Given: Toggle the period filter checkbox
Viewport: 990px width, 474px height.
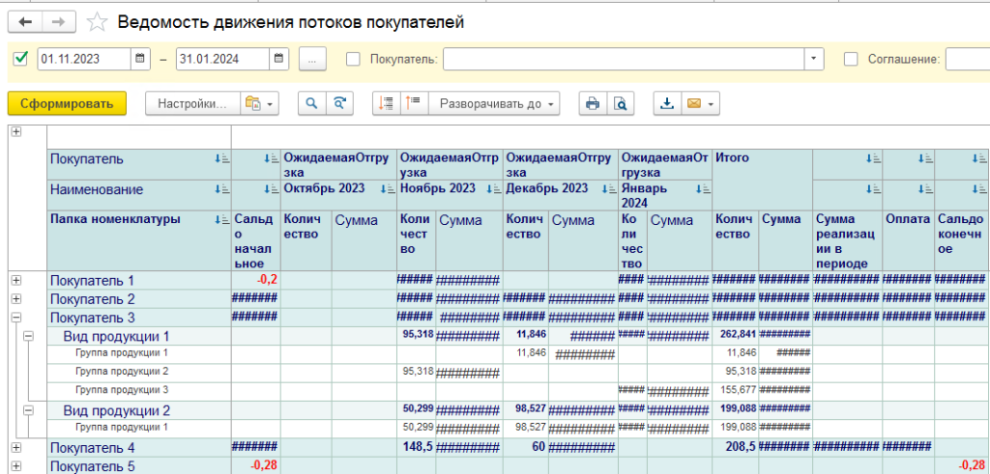Looking at the screenshot, I should coord(21,59).
